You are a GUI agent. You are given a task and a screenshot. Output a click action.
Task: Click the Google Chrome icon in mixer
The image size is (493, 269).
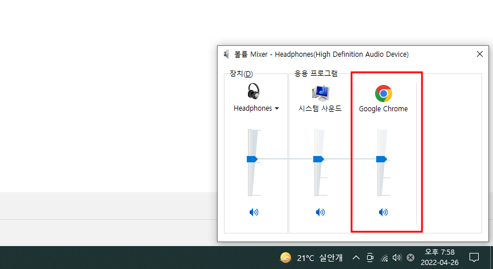click(x=383, y=93)
